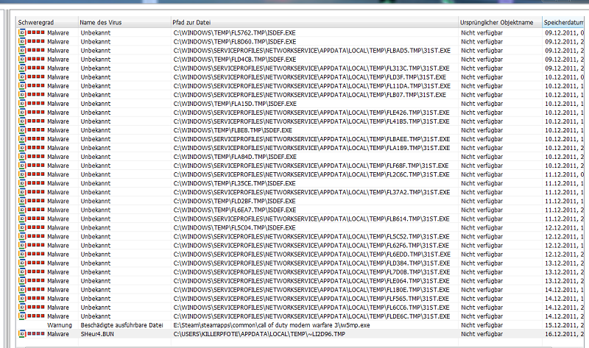Click malware icon for FL35CE.TMP\ISDEF.EXE row
The width and height of the screenshot is (589, 348).
[22, 183]
